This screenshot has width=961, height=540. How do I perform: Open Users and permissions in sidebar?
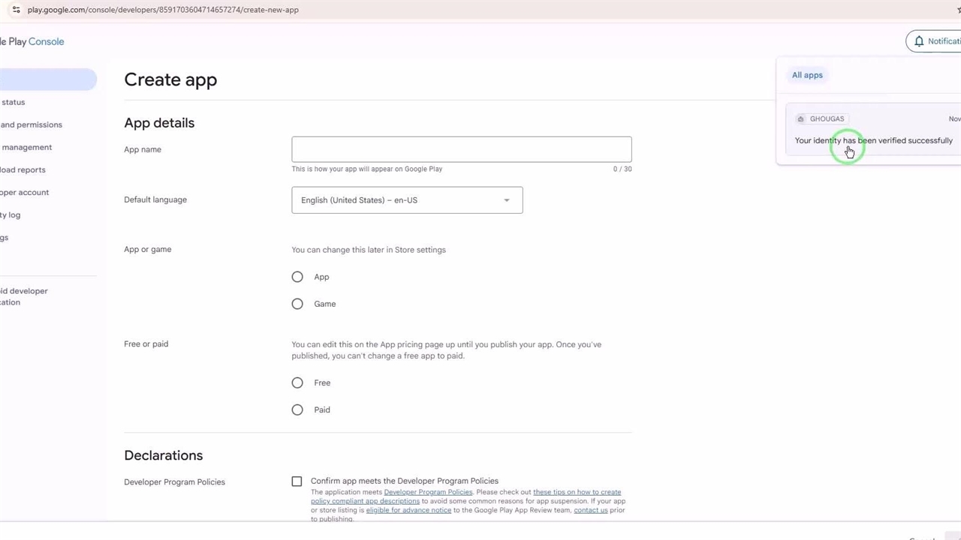tap(31, 124)
